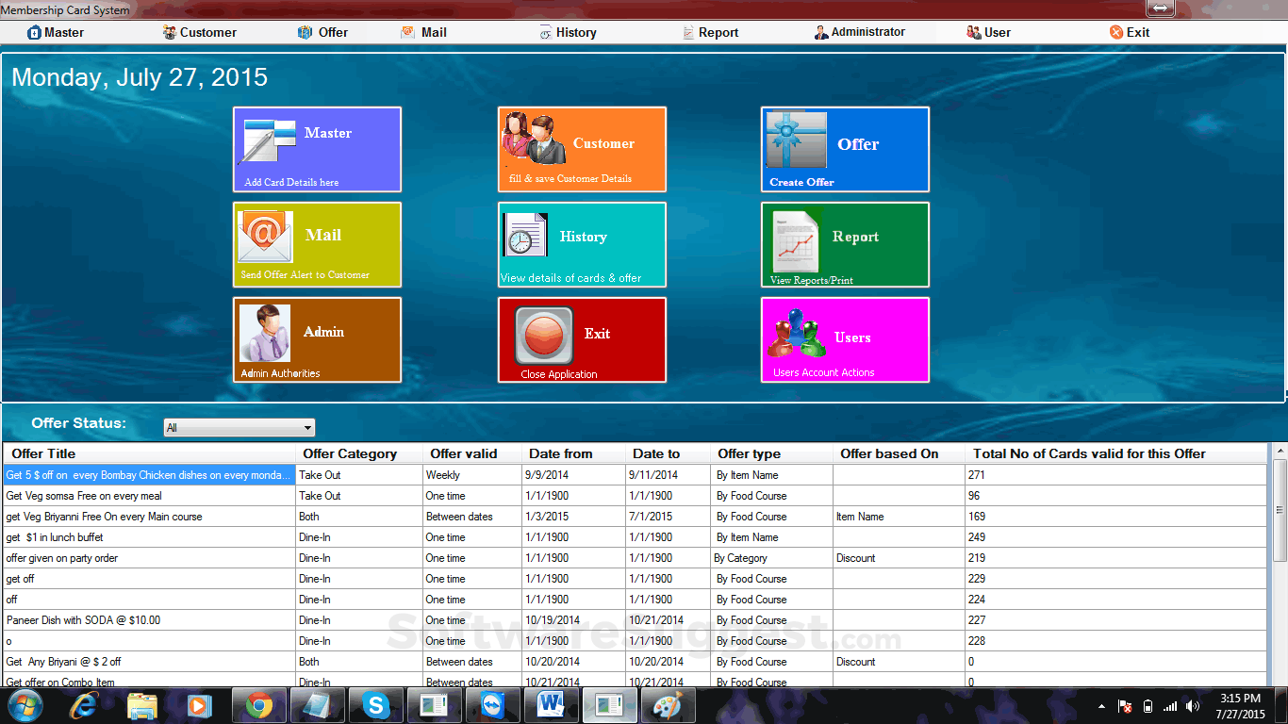Open the Master card details icon

[x=317, y=149]
